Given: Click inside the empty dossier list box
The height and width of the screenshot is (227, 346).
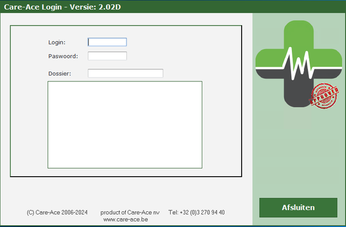Looking at the screenshot, I should [125, 125].
